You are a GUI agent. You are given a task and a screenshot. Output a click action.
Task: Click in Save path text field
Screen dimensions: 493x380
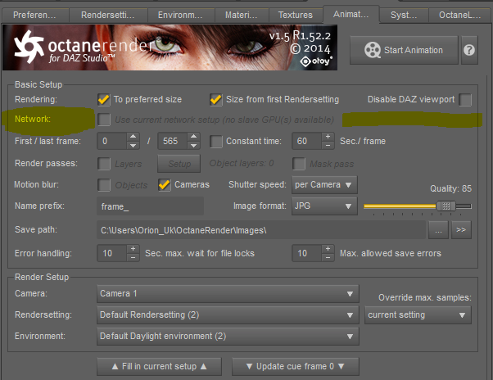point(261,230)
